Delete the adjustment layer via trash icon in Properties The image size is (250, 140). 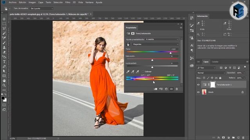coord(177,89)
